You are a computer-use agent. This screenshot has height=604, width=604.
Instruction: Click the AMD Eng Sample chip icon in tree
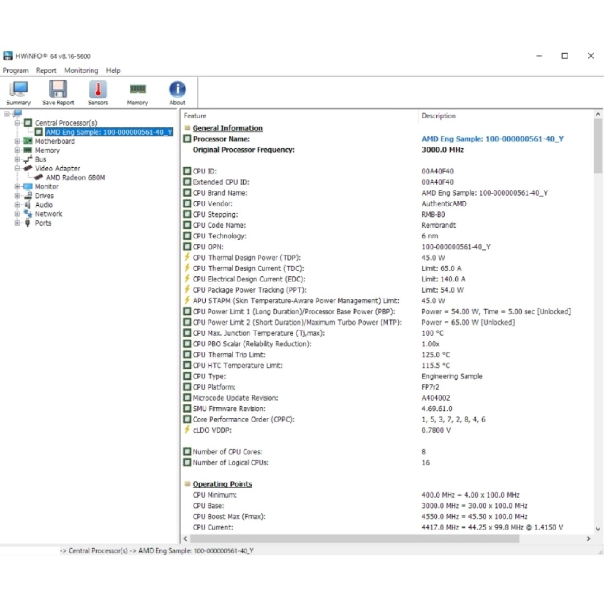[x=39, y=132]
